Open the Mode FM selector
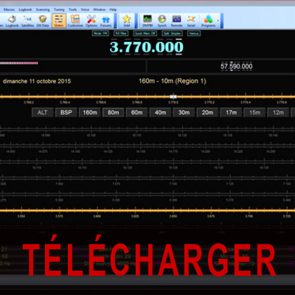This screenshot has height=295, width=295. point(100,33)
